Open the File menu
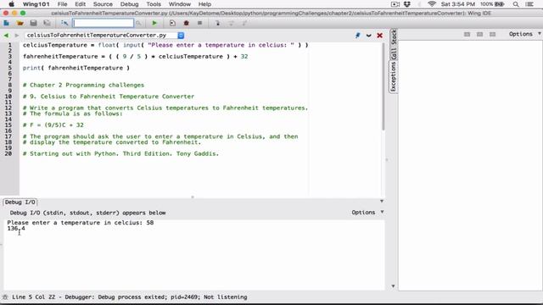Image resolution: width=543 pixels, height=305 pixels. tap(62, 4)
